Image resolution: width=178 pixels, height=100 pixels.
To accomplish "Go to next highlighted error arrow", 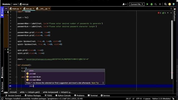I will point(171,13).
